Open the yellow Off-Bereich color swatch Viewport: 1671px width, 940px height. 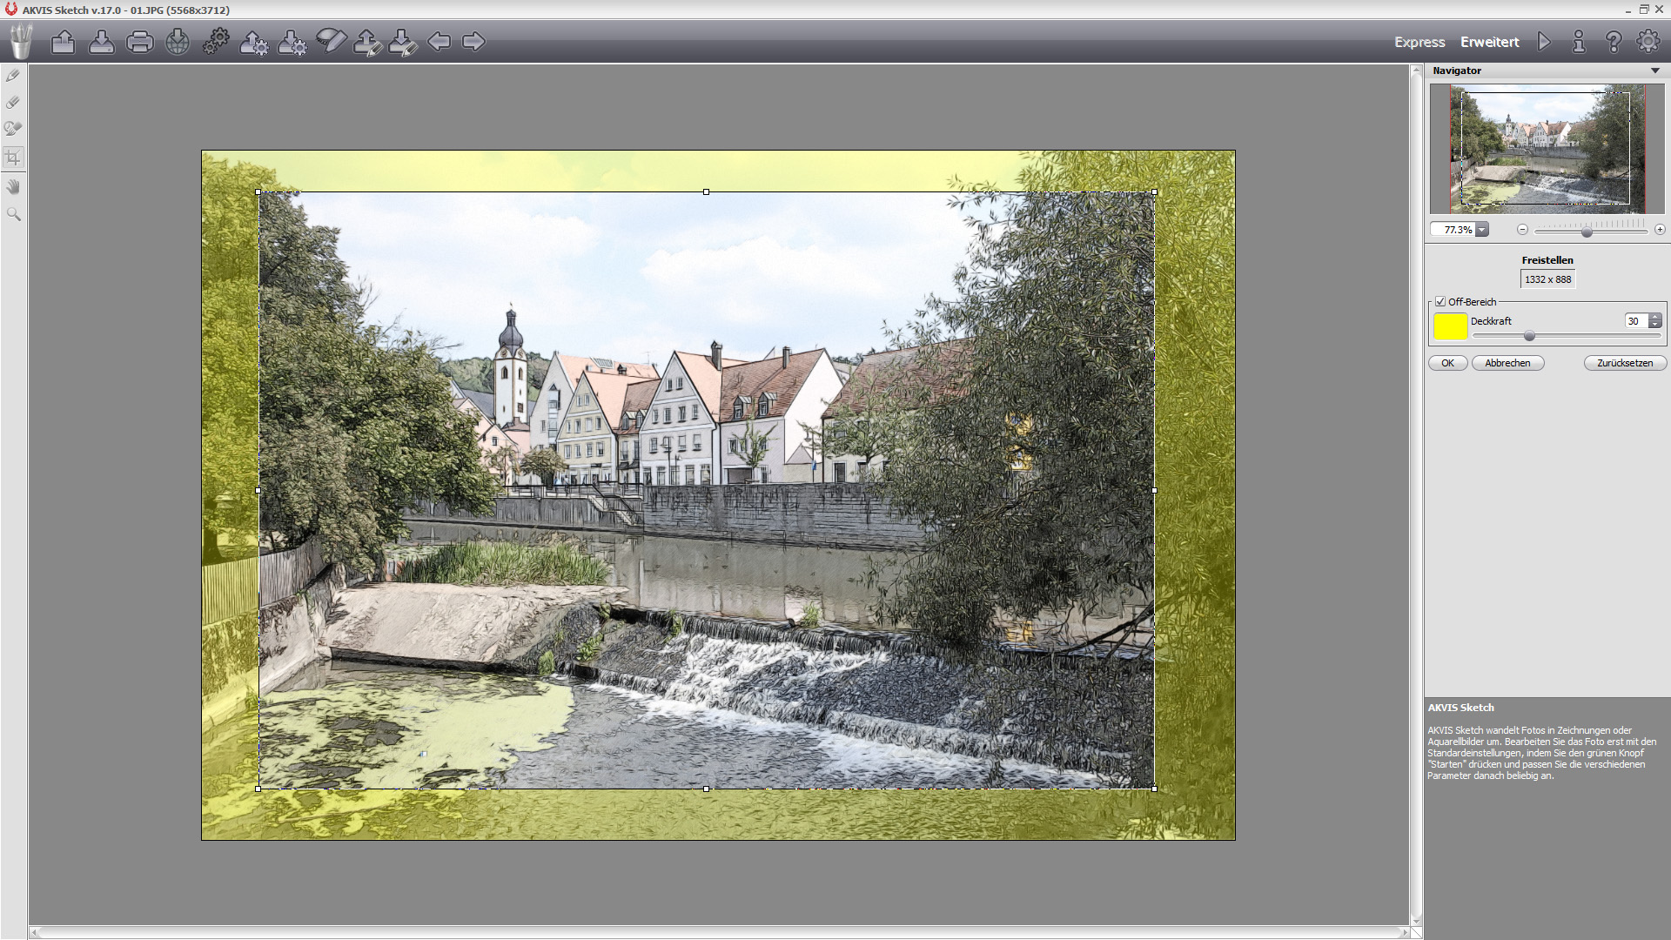(x=1450, y=326)
